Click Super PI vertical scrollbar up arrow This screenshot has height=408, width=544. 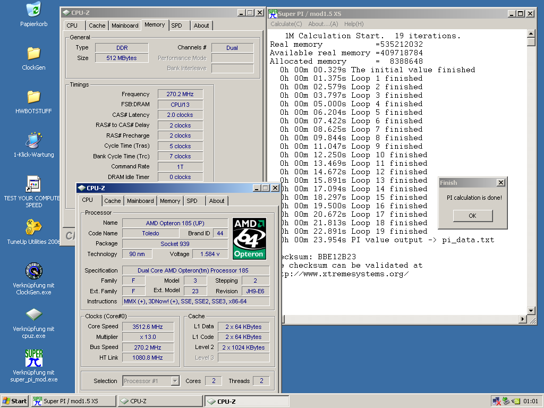click(x=531, y=33)
